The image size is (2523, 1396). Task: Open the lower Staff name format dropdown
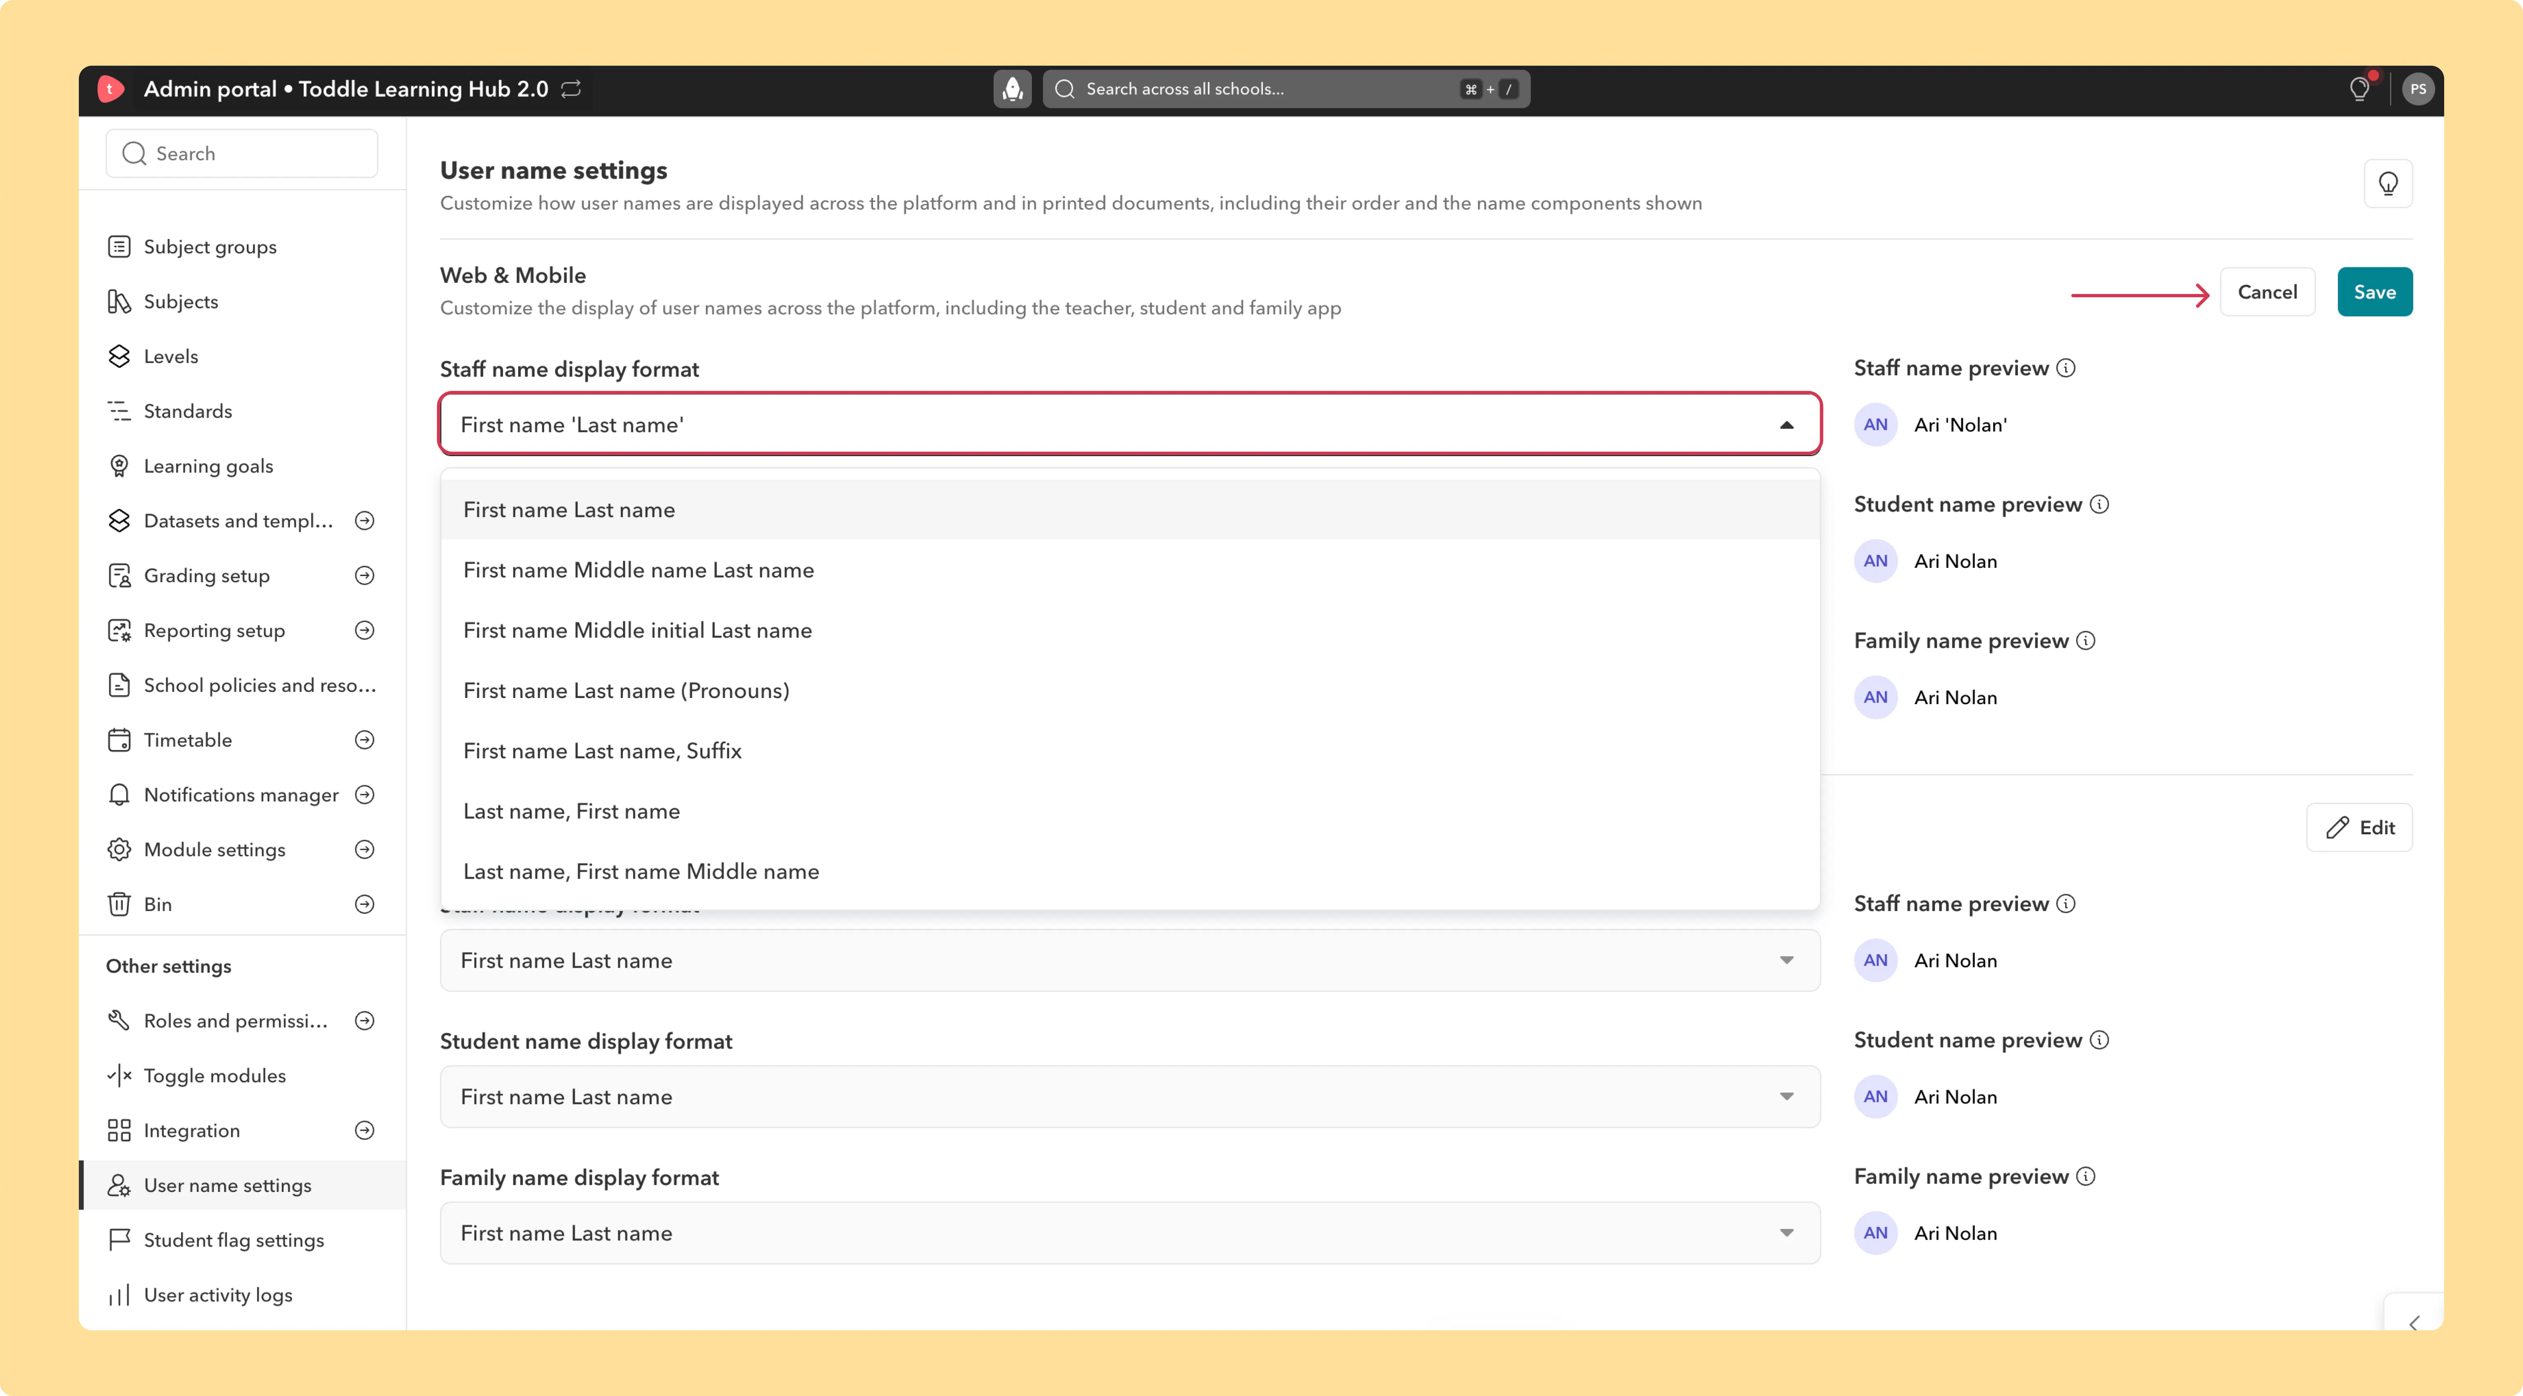coord(1129,960)
